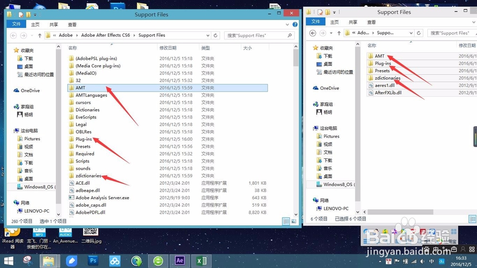The width and height of the screenshot is (477, 268).
Task: Open After Effects from the taskbar
Action: coord(180,261)
